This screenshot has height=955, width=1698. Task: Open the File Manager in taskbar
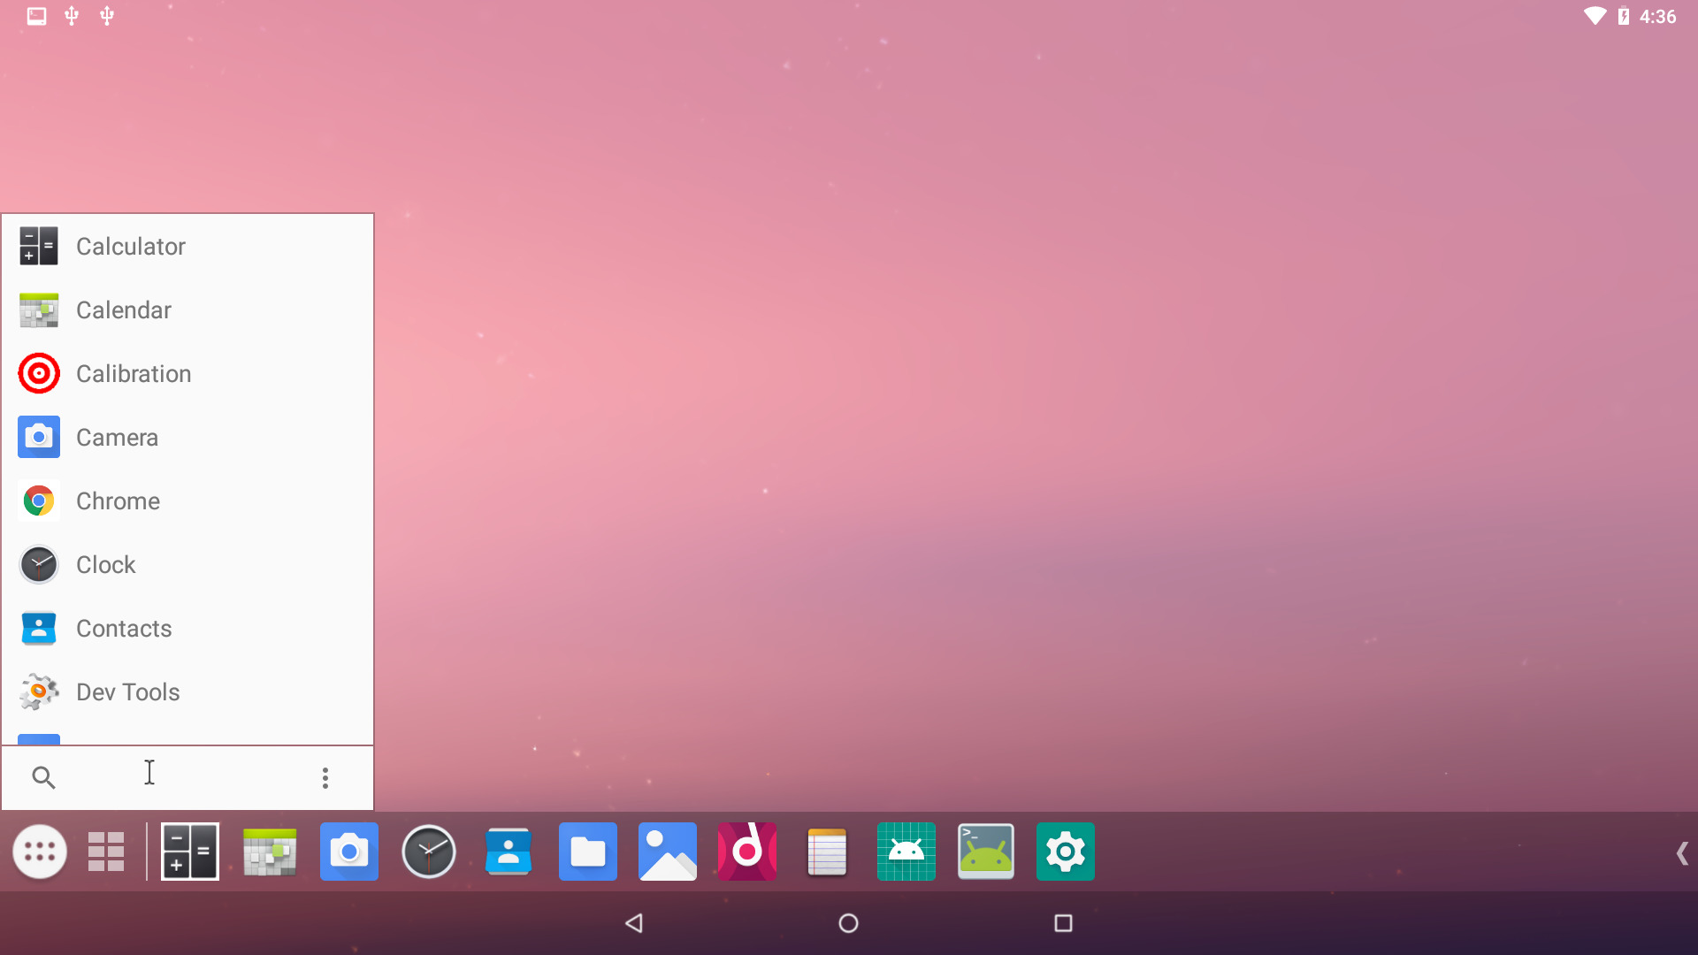[x=588, y=852]
